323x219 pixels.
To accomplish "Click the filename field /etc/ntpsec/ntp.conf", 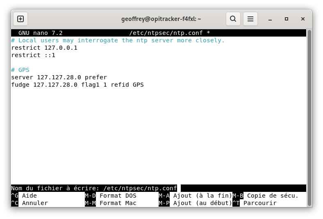I will click(x=140, y=188).
